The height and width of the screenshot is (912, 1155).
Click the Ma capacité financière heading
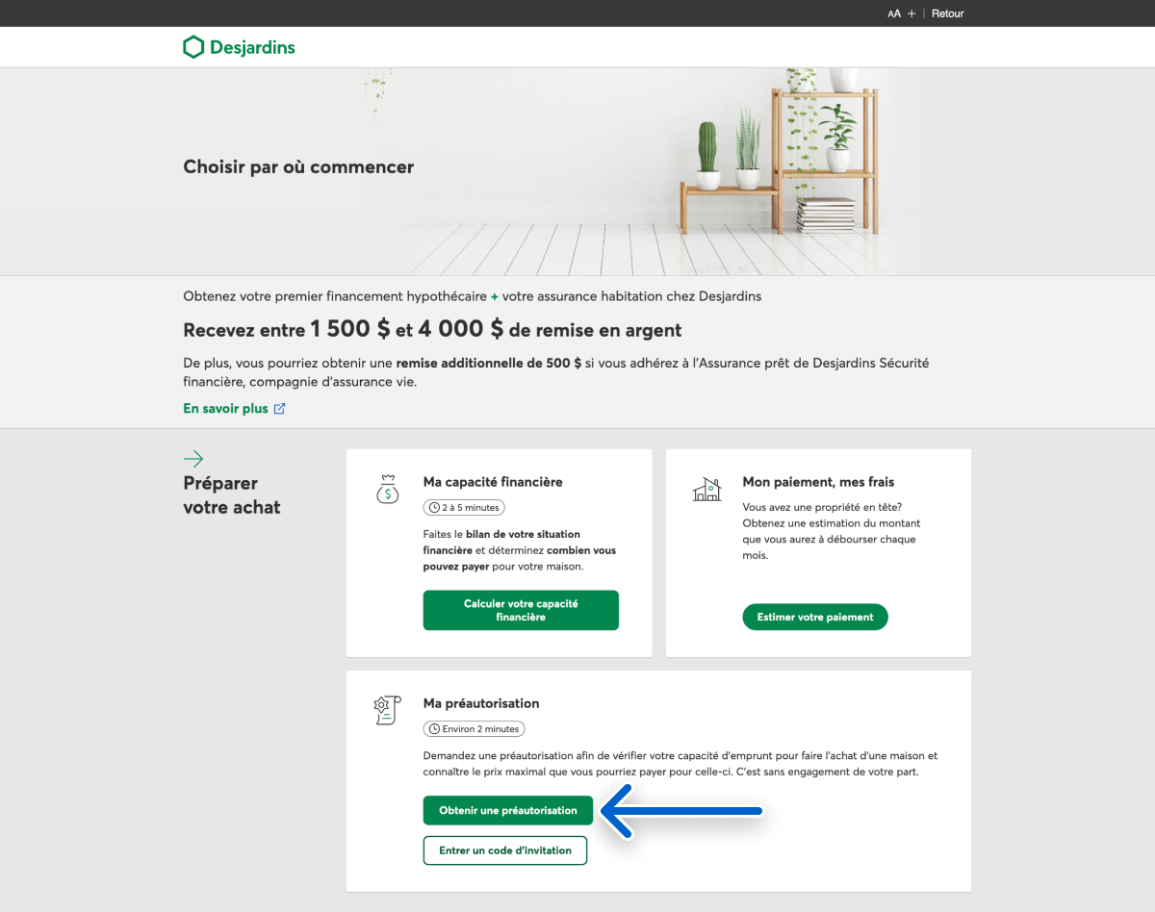click(x=493, y=482)
